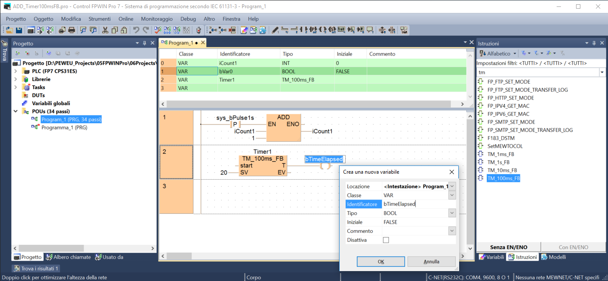608x281 pixels.
Task: Undo last action with the undo arrow
Action: (136, 30)
